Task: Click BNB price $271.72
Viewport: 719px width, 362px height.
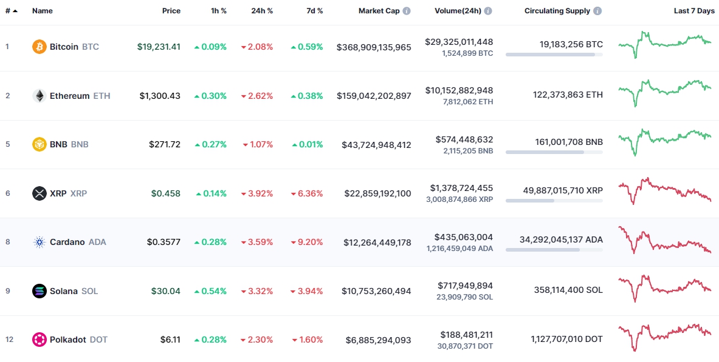Action: tap(165, 144)
